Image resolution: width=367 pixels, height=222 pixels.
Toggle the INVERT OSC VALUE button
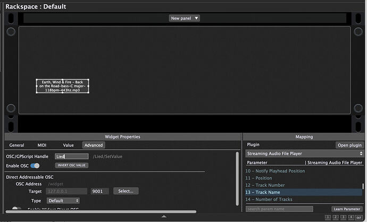(72, 165)
